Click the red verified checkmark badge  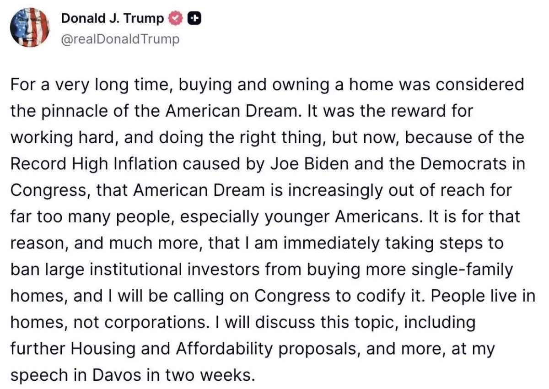pos(176,19)
